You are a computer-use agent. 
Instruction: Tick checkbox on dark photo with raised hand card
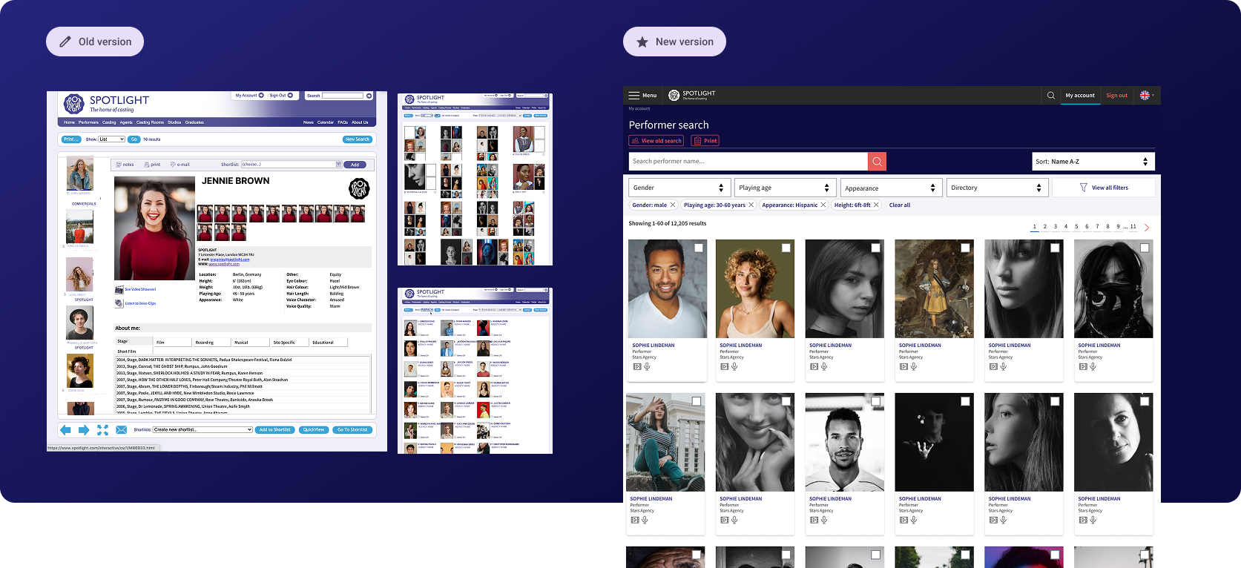(965, 401)
